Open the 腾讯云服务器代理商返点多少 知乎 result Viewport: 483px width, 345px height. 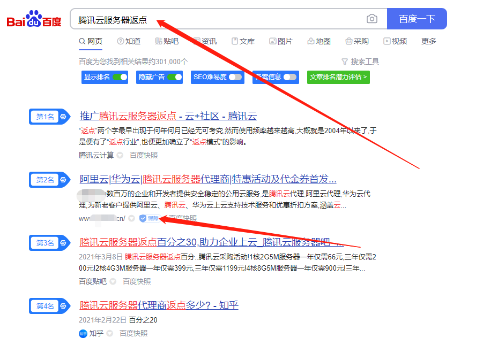point(159,305)
